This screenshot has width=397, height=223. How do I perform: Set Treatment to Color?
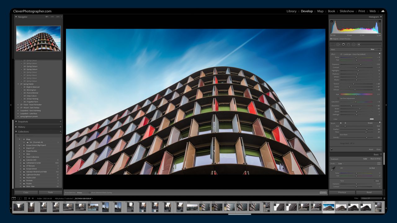pyautogui.click(x=365, y=159)
